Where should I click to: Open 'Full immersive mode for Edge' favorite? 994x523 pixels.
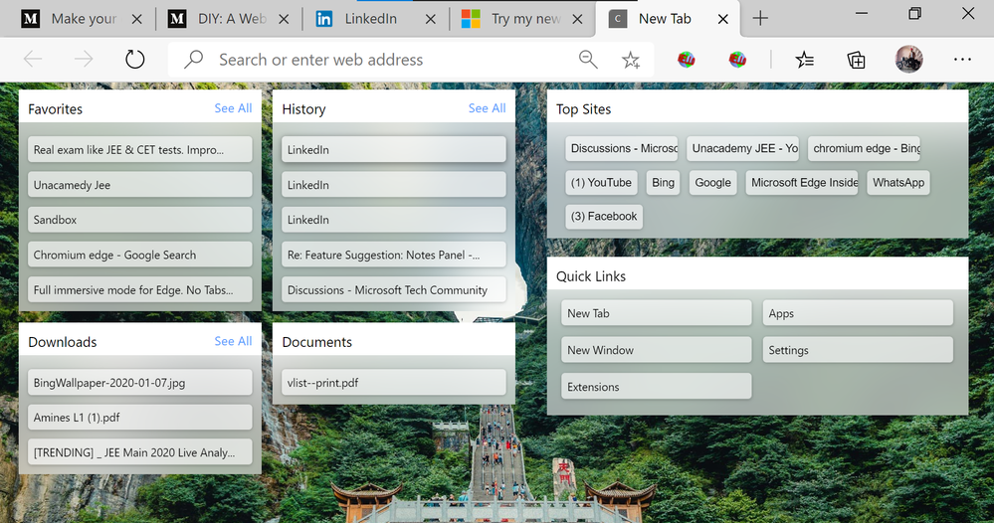pos(140,290)
